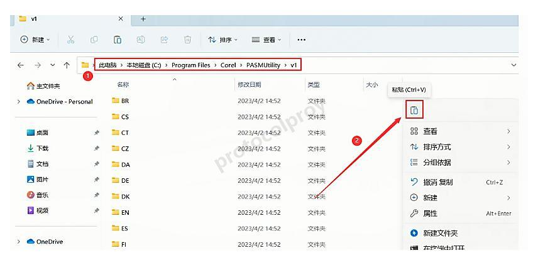Click the Paste icon in context menu
Viewport: 538px width, 265px height.
click(414, 110)
